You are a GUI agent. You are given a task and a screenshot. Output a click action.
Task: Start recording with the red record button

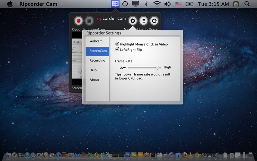pyautogui.click(x=78, y=21)
